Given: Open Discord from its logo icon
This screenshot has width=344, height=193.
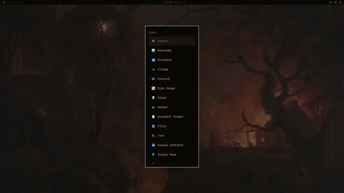Looking at the screenshot, I should coord(153,79).
